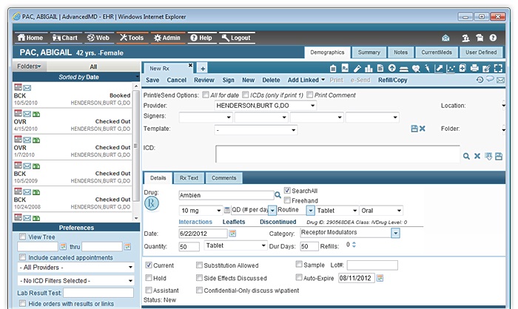Open the CurrentMeds tab
518x309 pixels.
(437, 52)
